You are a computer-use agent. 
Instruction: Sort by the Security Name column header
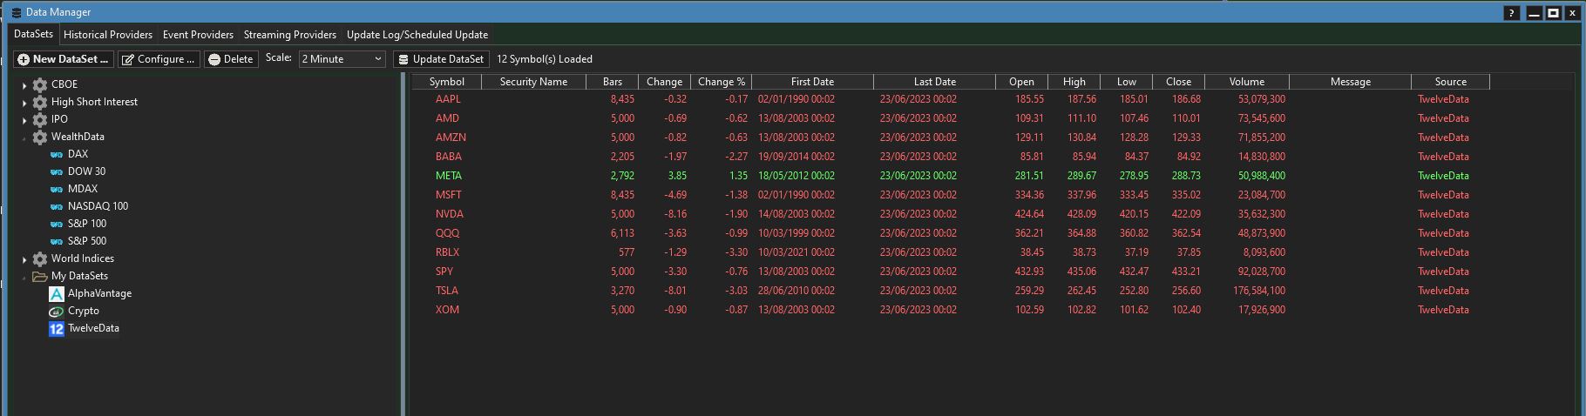533,82
